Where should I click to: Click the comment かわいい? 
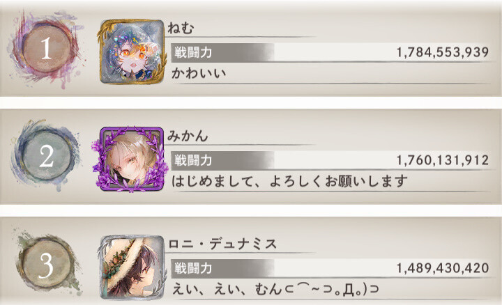[199, 73]
